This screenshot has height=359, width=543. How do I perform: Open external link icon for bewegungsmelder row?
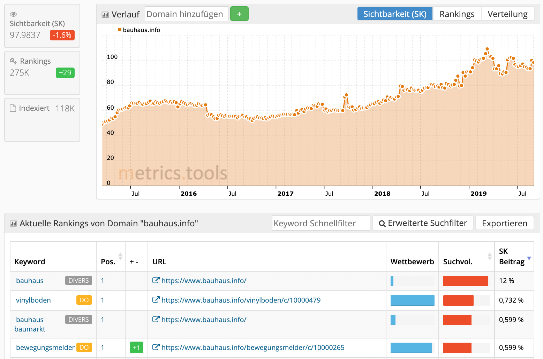(x=156, y=347)
